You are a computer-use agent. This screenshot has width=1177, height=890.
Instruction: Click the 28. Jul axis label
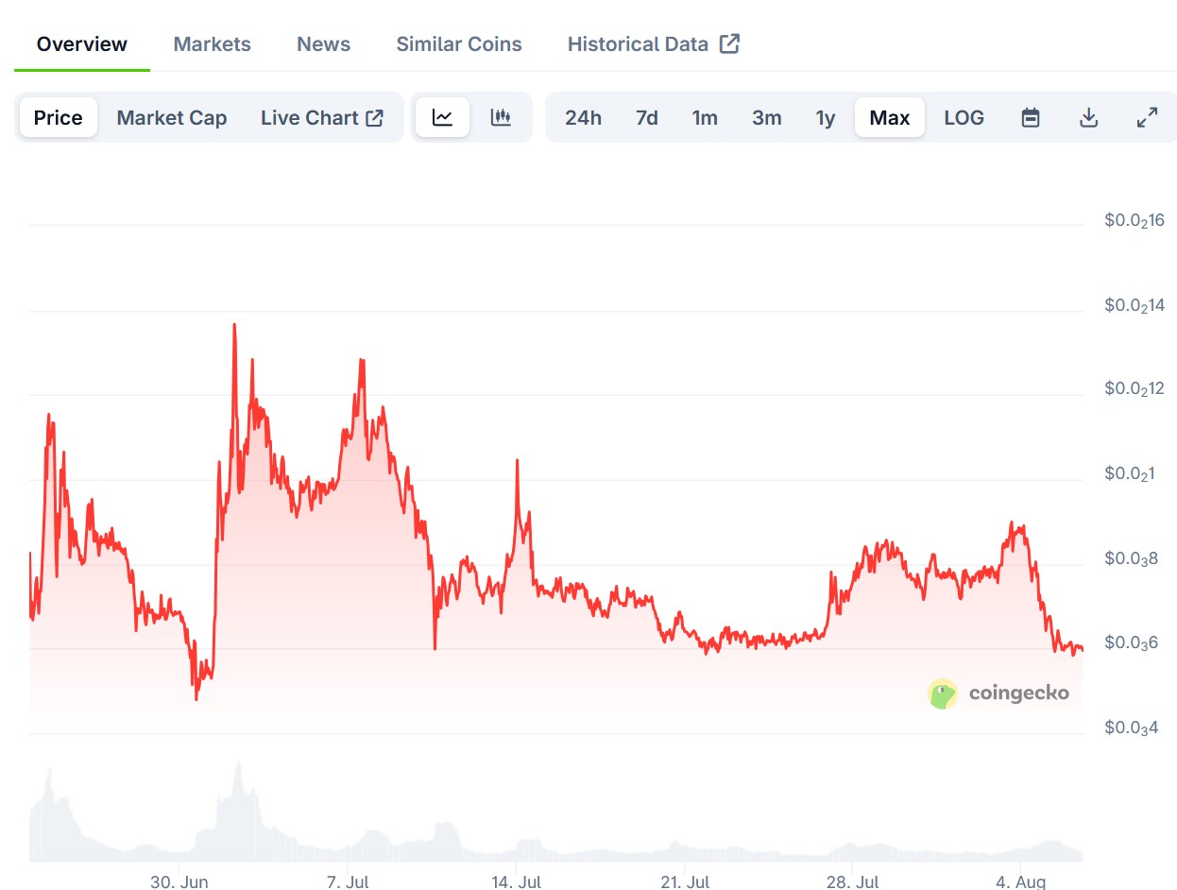click(x=852, y=881)
